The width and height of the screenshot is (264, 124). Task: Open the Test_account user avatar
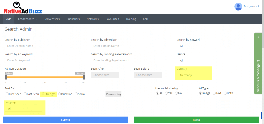238,6
